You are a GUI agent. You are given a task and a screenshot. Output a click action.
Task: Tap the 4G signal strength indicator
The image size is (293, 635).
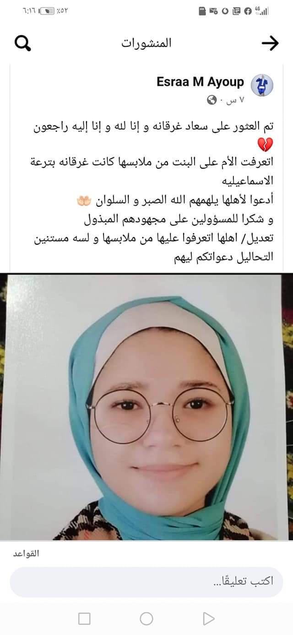[x=261, y=11]
